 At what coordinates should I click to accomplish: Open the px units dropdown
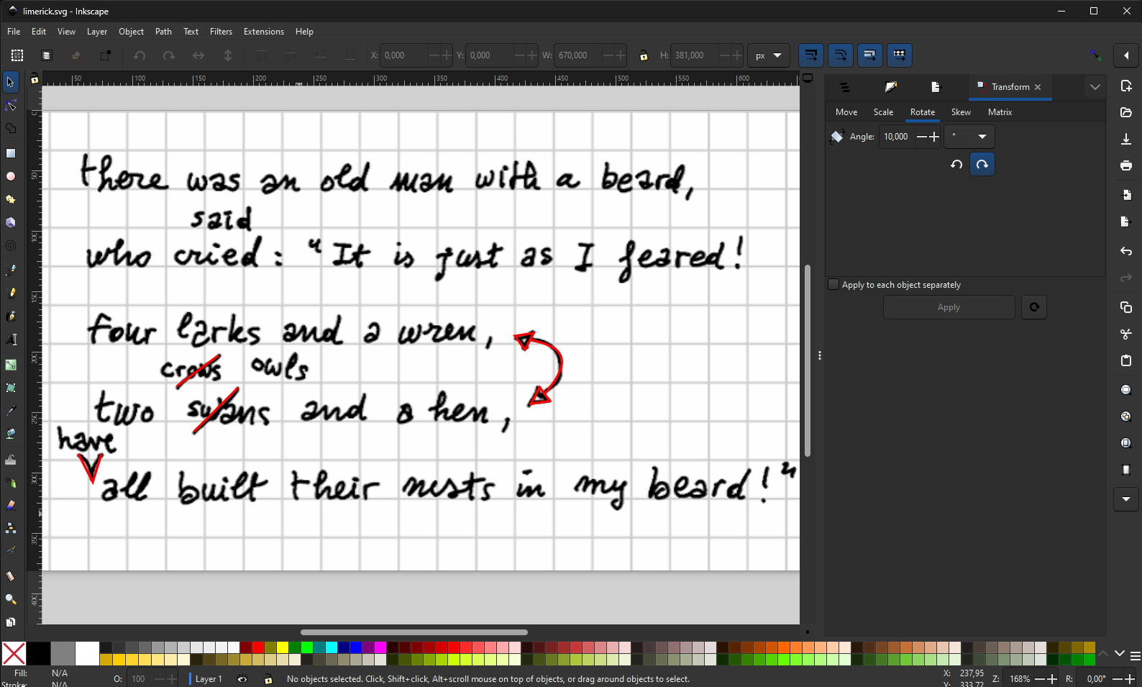point(768,55)
